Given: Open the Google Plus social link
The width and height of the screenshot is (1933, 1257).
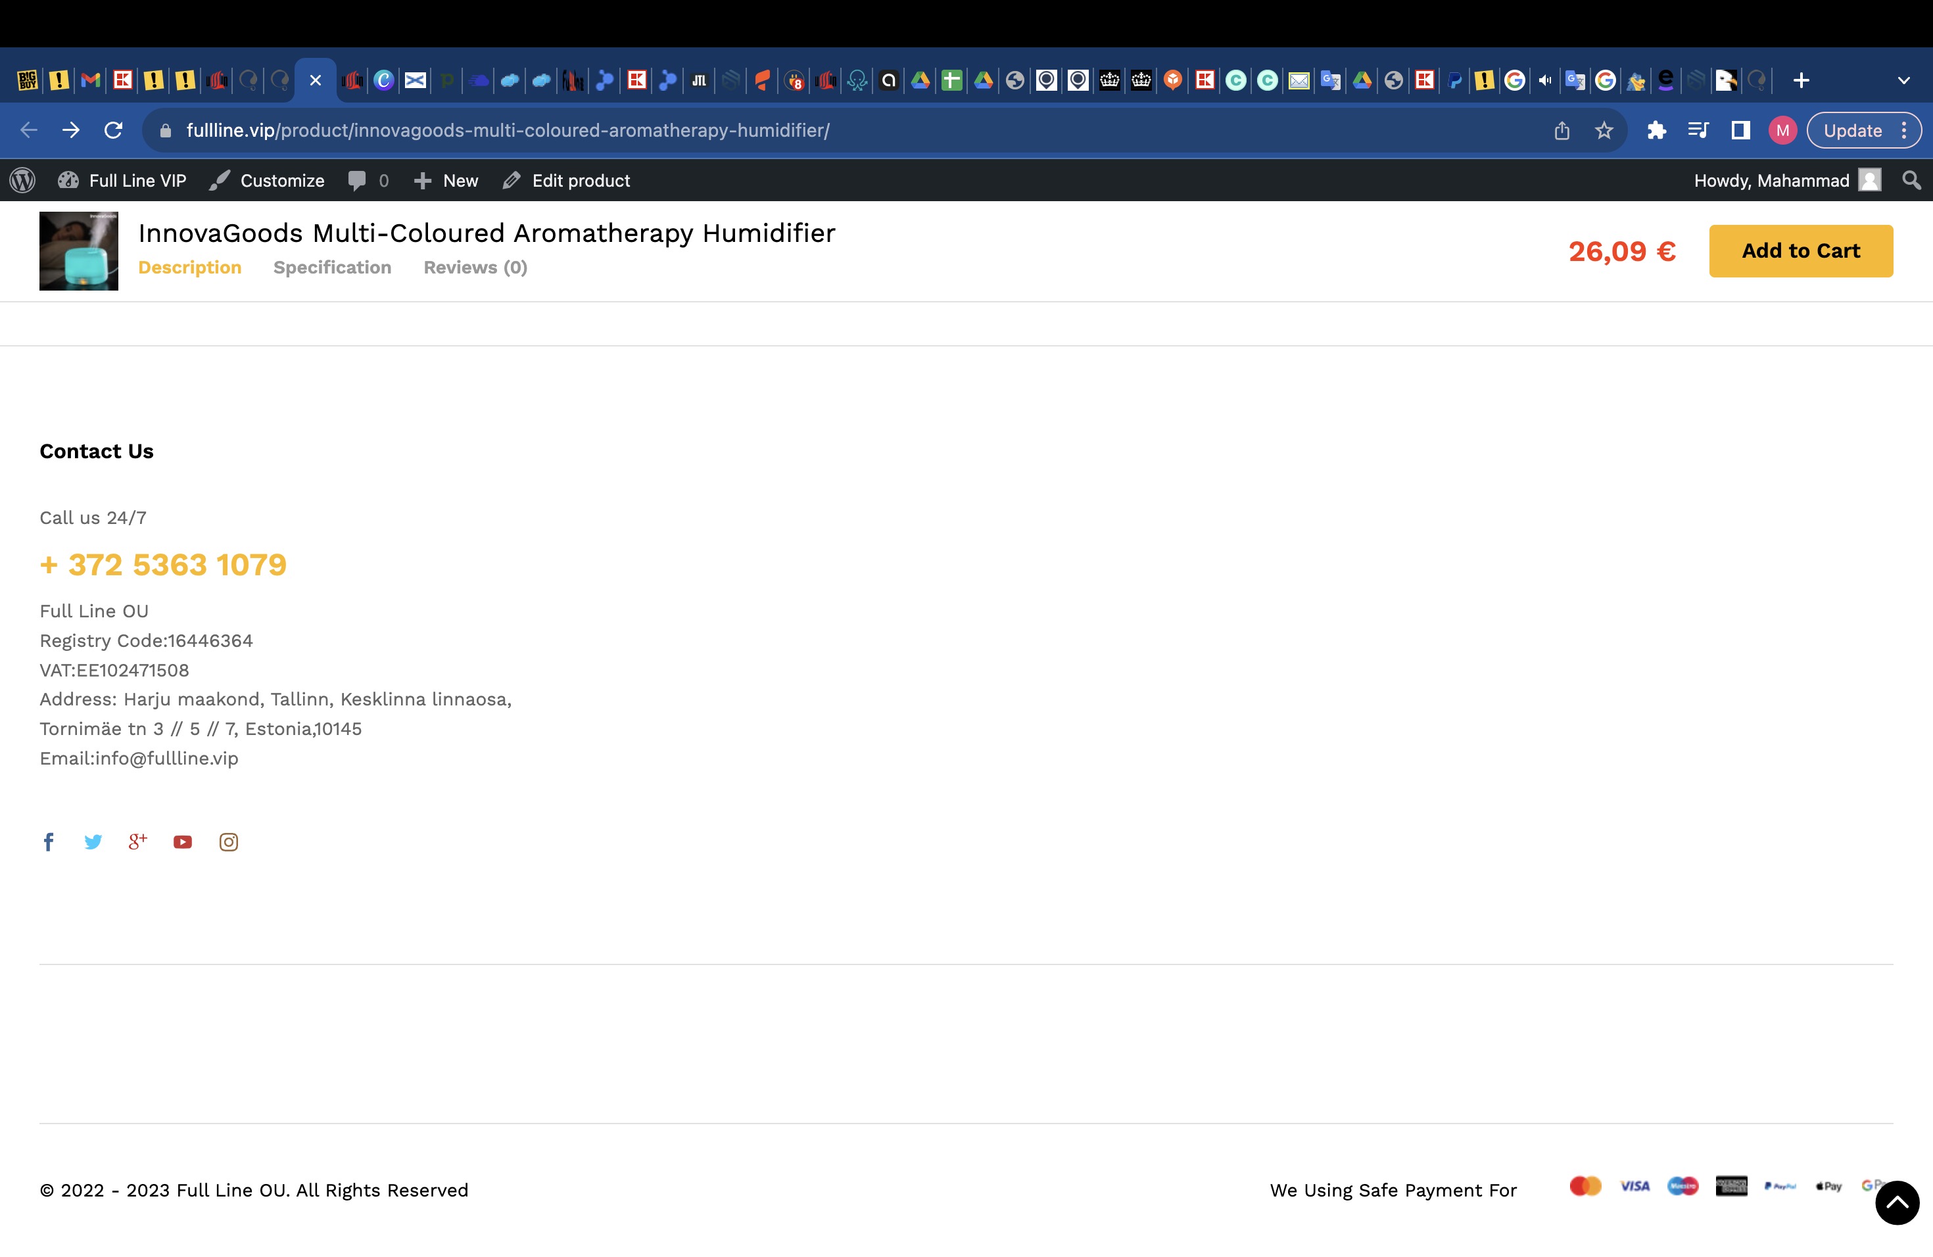Looking at the screenshot, I should click(138, 842).
